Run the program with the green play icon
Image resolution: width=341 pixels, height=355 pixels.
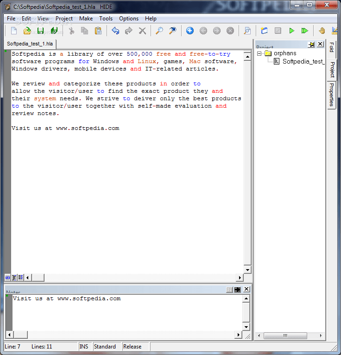click(291, 31)
